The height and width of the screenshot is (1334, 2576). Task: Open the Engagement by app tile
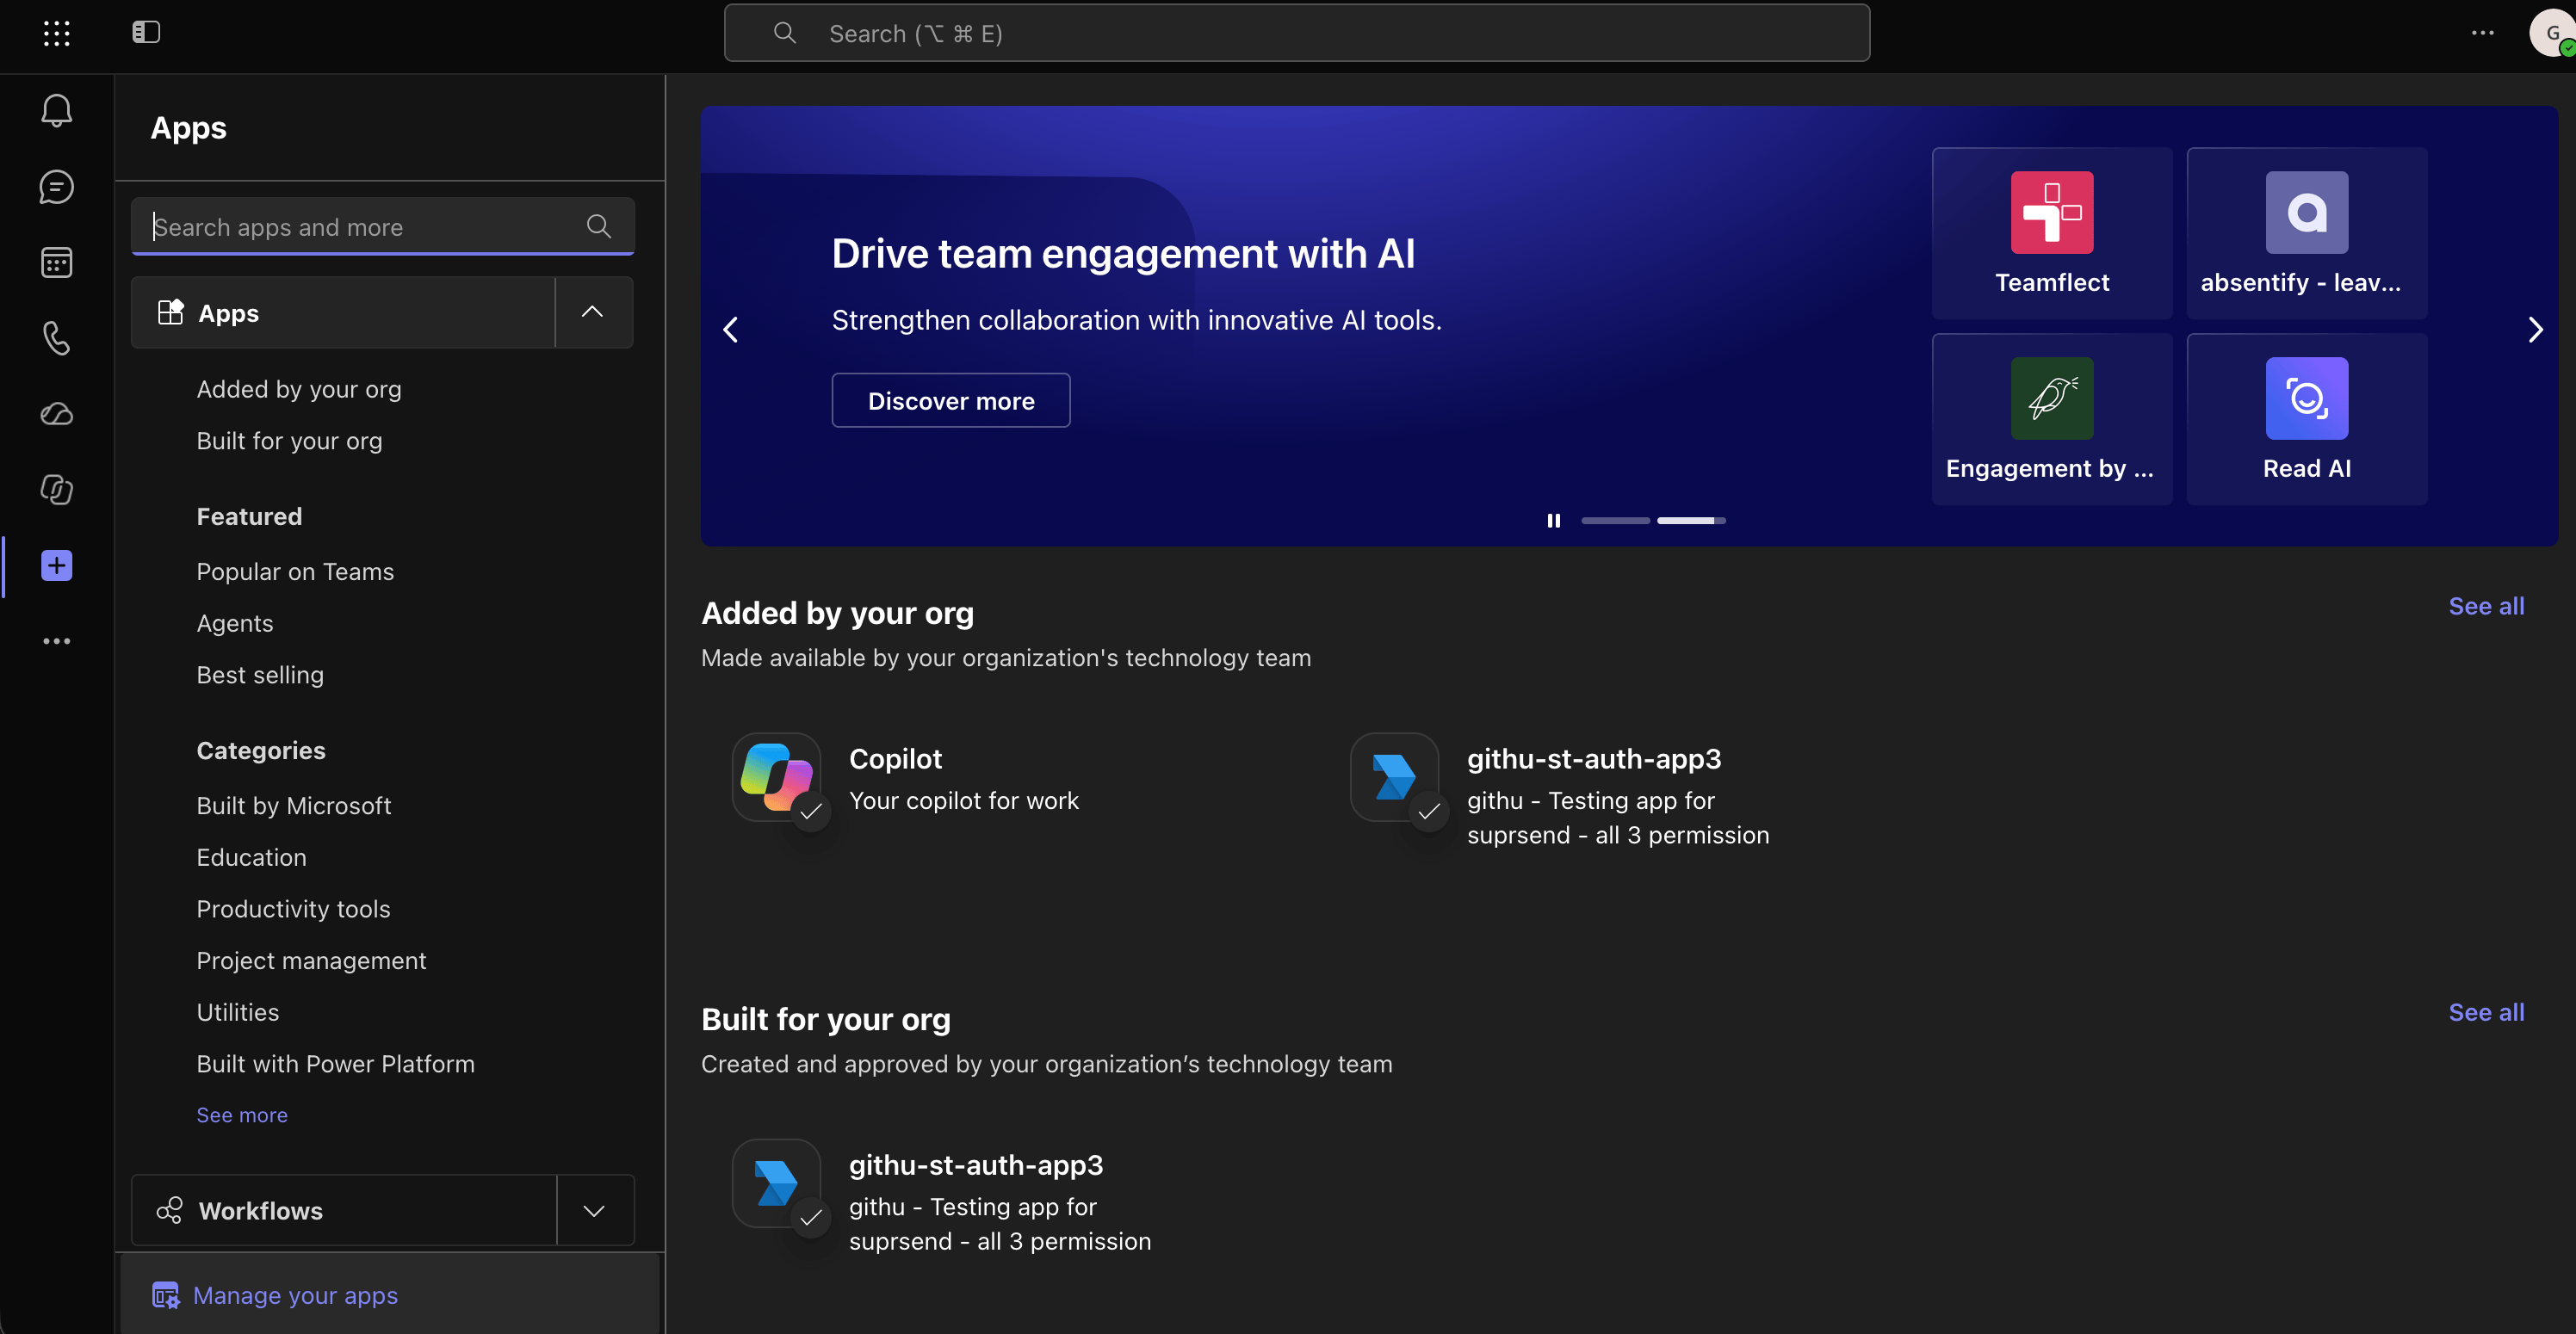2052,419
